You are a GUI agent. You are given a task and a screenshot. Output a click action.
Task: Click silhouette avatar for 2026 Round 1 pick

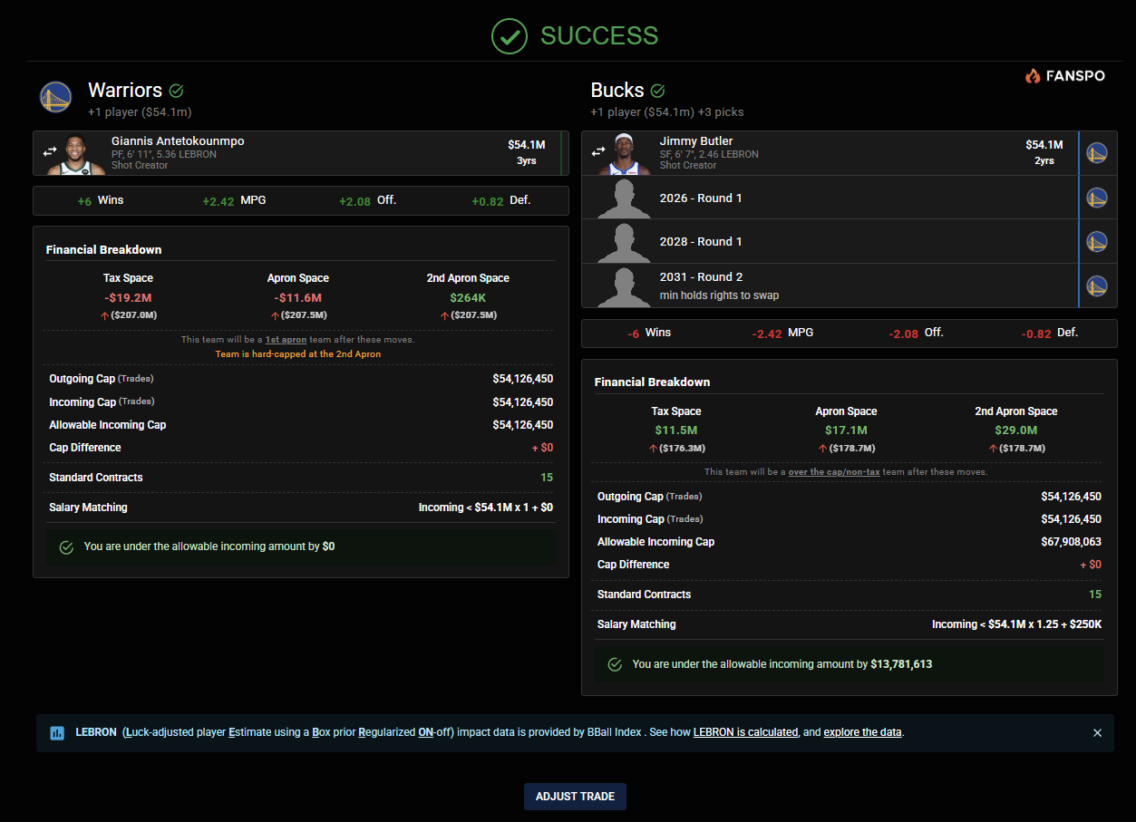pyautogui.click(x=624, y=198)
